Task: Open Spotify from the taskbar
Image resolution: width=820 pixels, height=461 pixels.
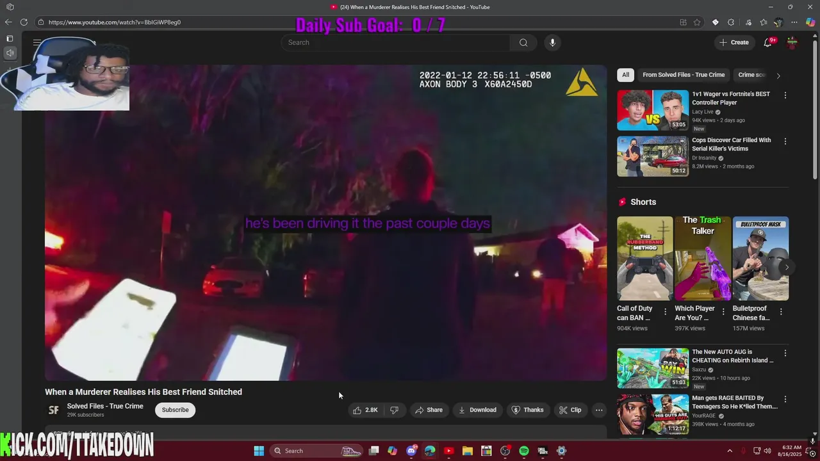Action: pyautogui.click(x=524, y=451)
